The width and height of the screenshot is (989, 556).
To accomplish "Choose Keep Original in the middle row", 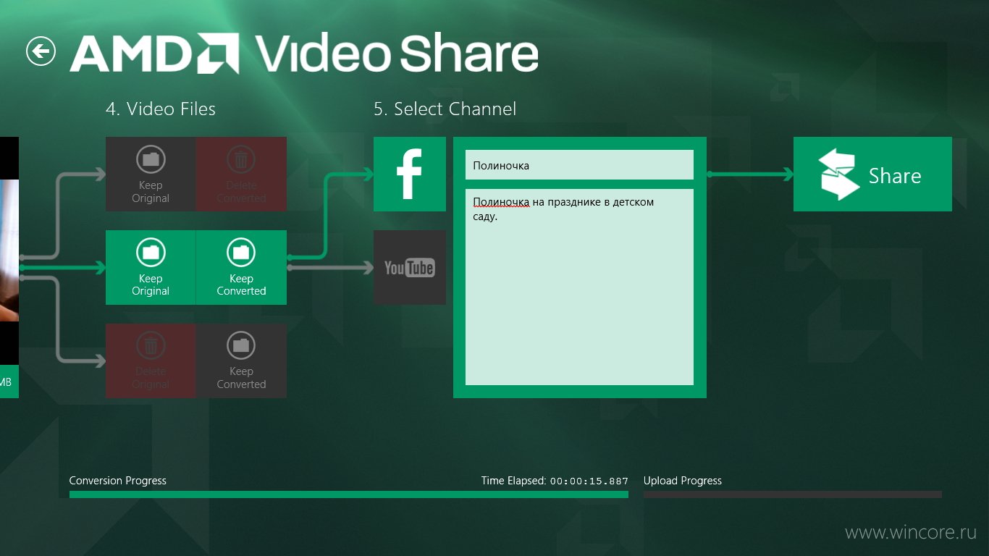I will coord(151,267).
